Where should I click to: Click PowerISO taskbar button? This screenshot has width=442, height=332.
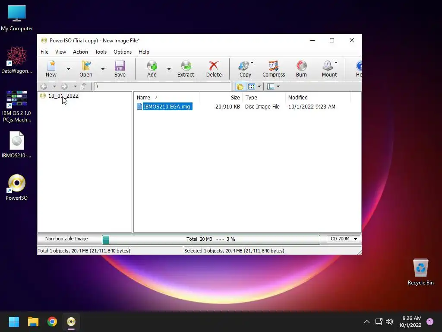tap(71, 322)
